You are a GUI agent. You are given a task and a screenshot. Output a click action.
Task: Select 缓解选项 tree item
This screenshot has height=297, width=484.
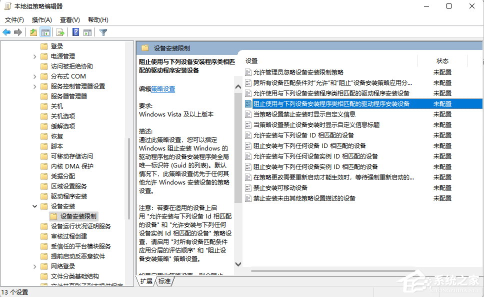pos(63,126)
